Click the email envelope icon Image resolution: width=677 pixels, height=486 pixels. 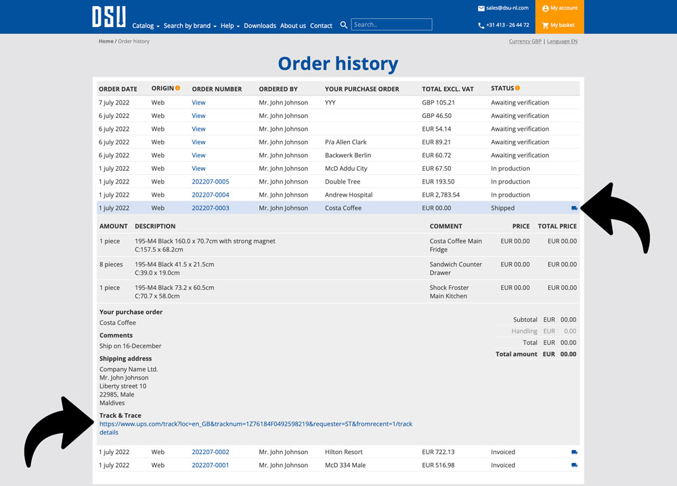tap(481, 8)
